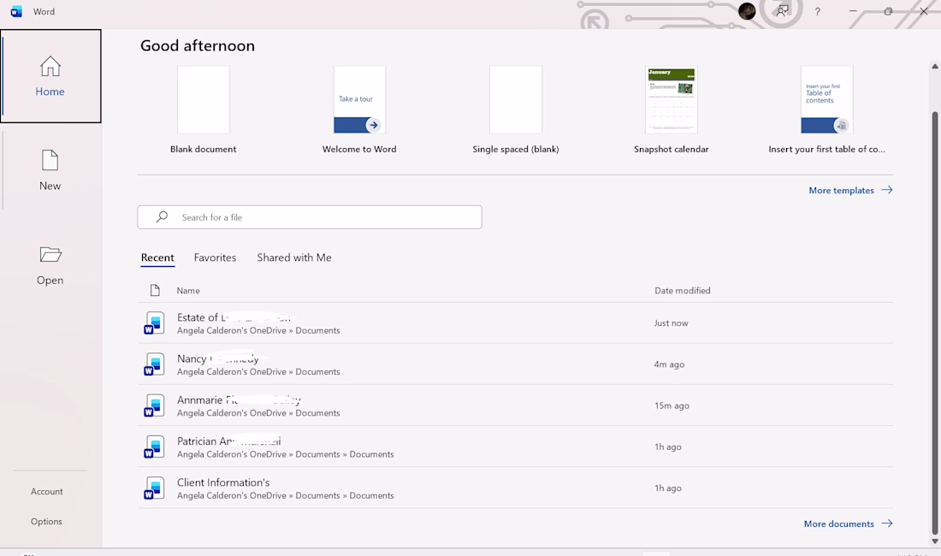Sort by the Name column header
The width and height of the screenshot is (941, 556).
188,290
